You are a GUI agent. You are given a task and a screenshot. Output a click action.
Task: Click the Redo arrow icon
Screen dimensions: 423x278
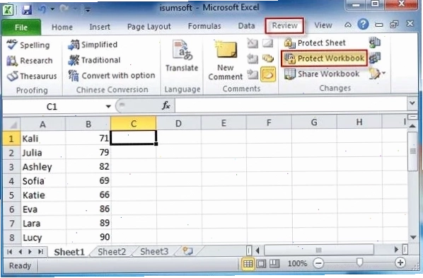(64, 9)
